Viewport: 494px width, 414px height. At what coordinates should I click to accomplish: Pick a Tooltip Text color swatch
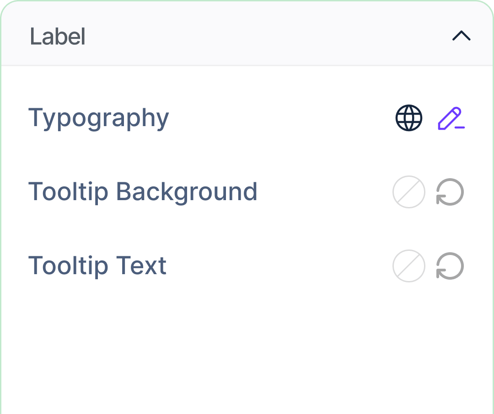(x=408, y=266)
